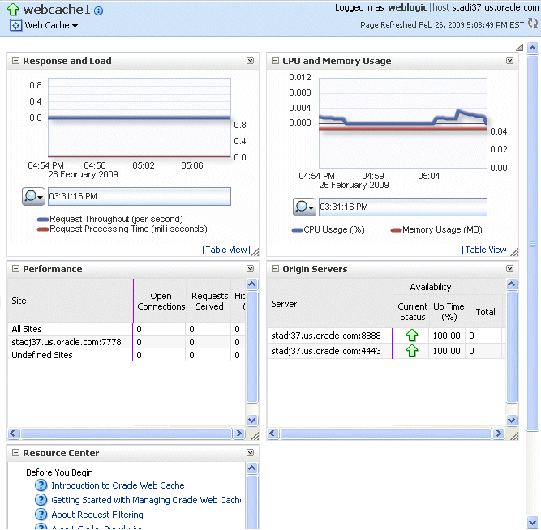This screenshot has width=541, height=530.
Task: Click help icon beside About Request Filtering
Action: coord(41,514)
